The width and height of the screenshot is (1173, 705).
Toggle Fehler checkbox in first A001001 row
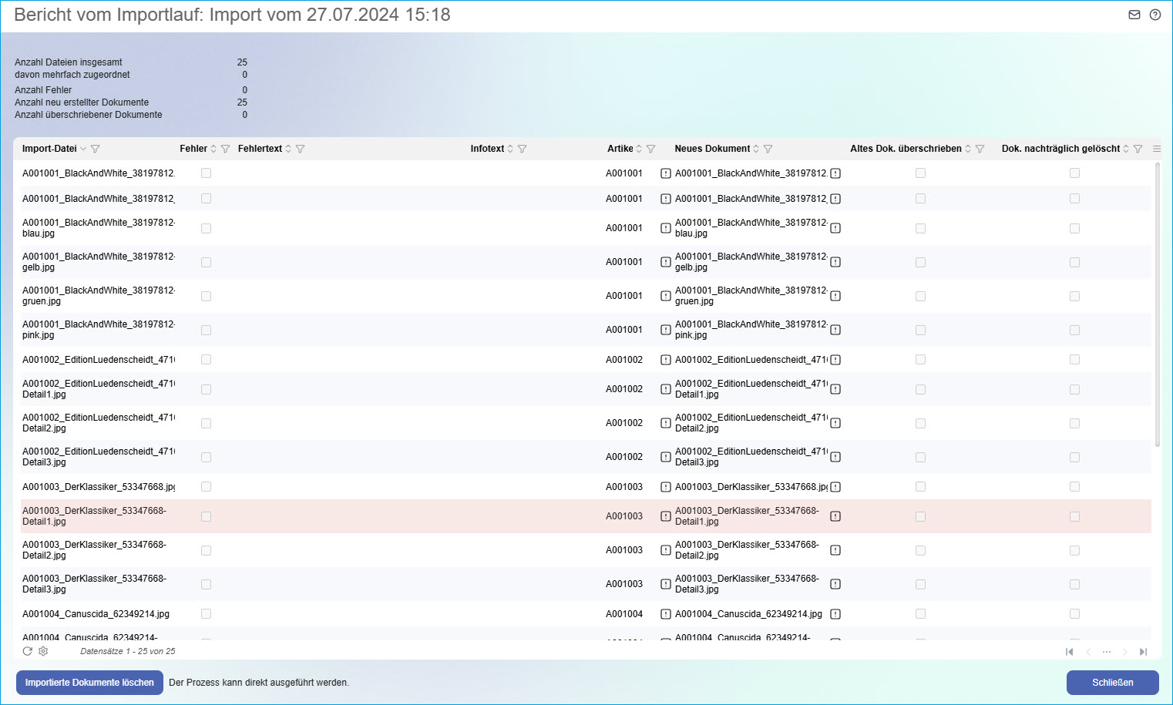coord(206,173)
